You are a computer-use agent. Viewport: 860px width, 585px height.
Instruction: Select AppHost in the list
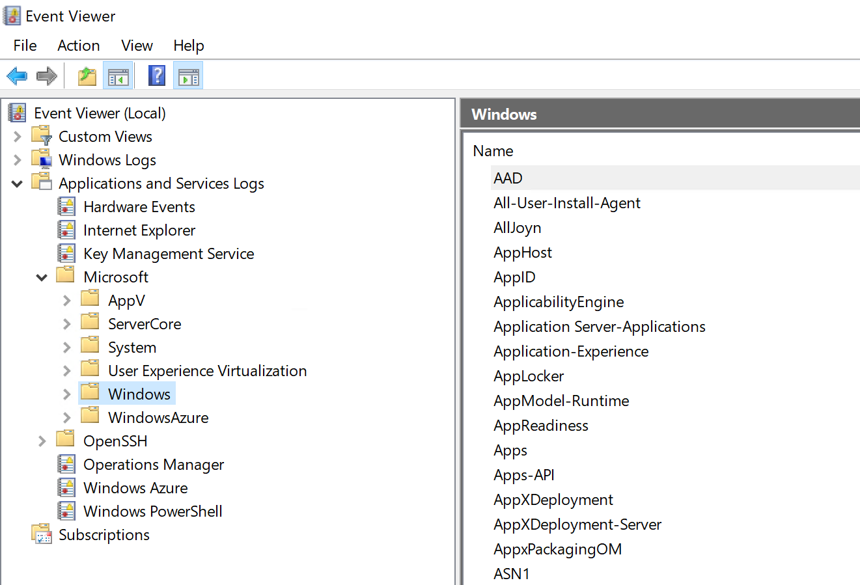pyautogui.click(x=522, y=252)
